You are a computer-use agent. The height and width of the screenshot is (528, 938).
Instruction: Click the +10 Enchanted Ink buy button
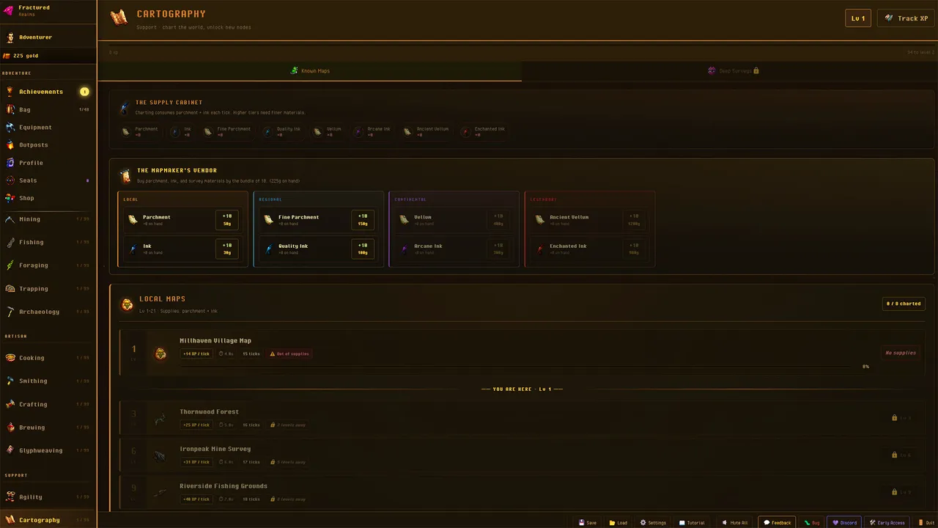coord(634,249)
